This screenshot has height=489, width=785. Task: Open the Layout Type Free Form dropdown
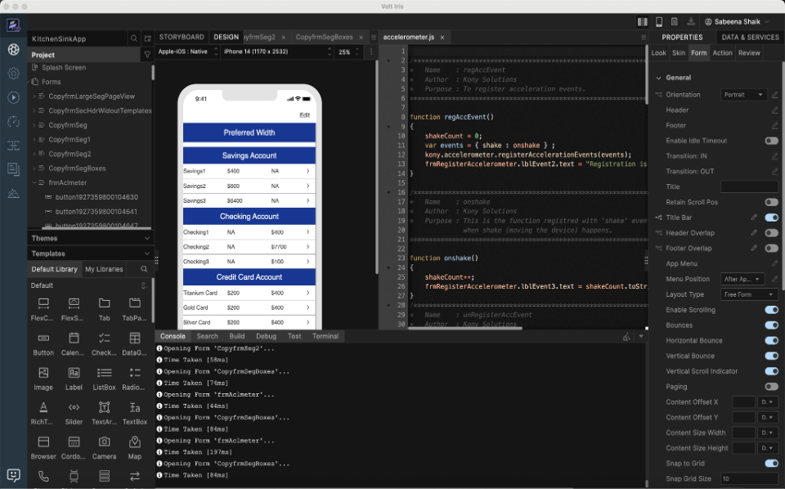pyautogui.click(x=747, y=294)
